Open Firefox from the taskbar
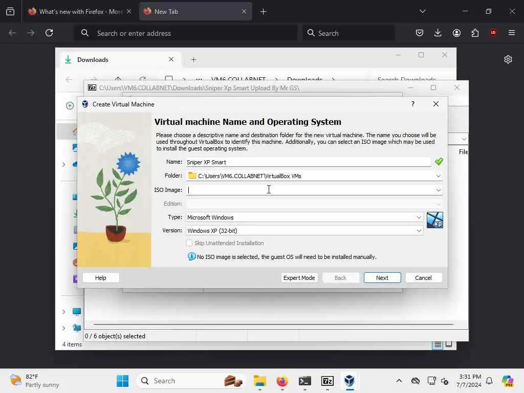The height and width of the screenshot is (393, 524). coord(282,381)
